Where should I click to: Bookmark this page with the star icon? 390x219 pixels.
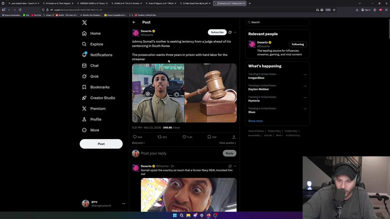334,10
